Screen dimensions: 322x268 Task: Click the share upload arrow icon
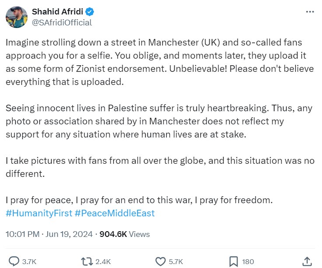[307, 261]
